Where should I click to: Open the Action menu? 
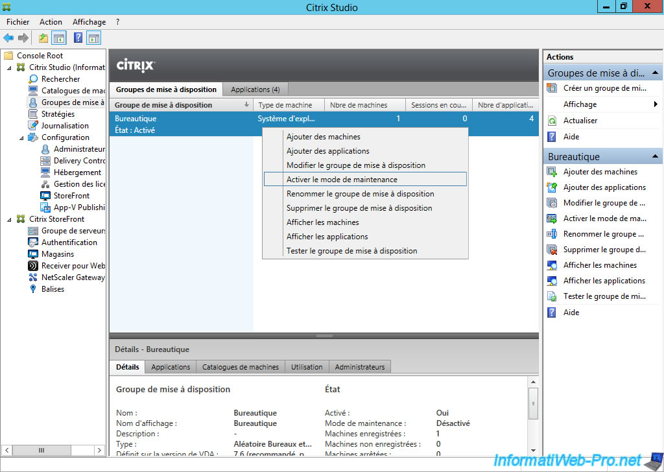[x=51, y=22]
